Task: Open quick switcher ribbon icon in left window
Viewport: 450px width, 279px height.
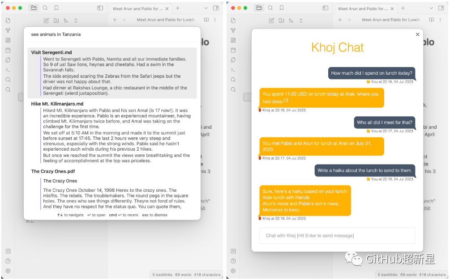Action: click(8, 21)
